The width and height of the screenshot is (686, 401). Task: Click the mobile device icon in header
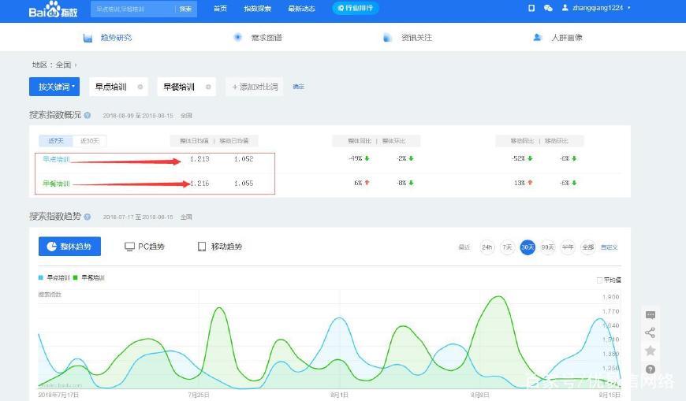(531, 8)
